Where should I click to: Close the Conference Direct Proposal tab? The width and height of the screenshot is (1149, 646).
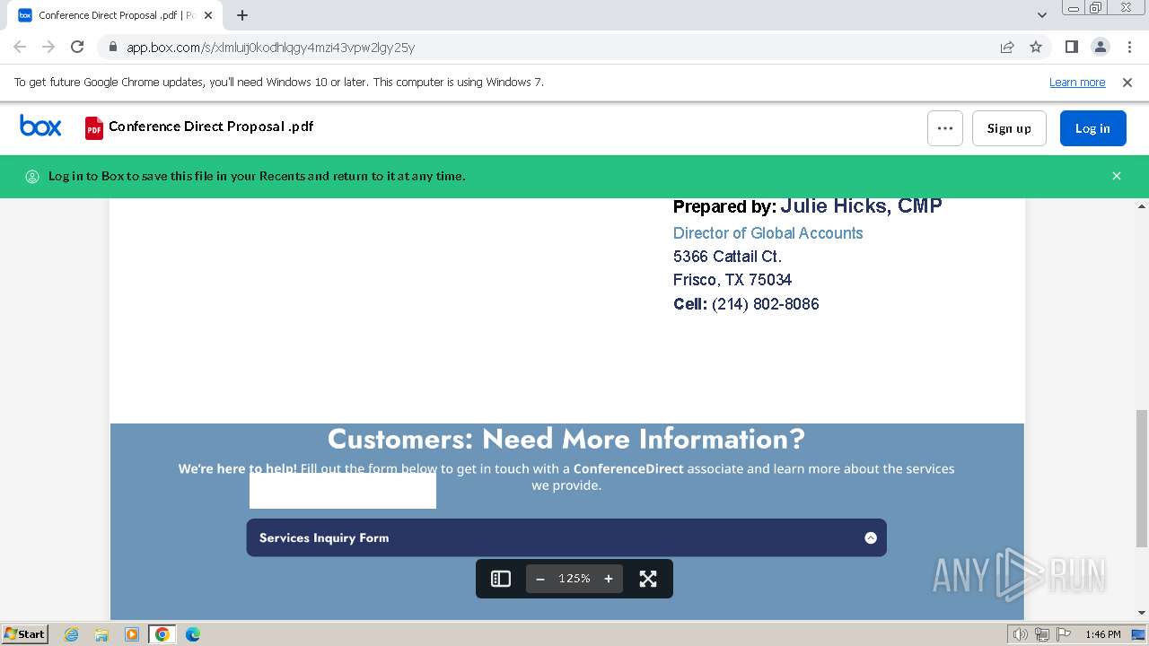point(208,15)
